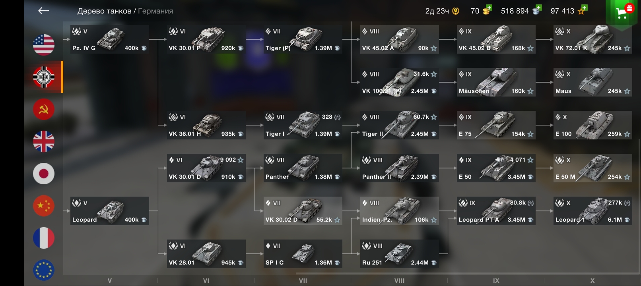Select the Leopard 1 tank card
The height and width of the screenshot is (286, 641).
(592, 211)
